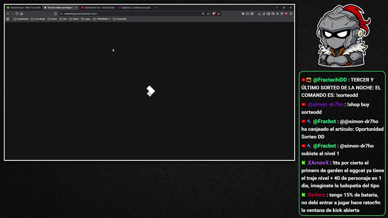The width and height of the screenshot is (388, 218).
Task: Open the Brave Wallet icon
Action: pyautogui.click(x=273, y=14)
